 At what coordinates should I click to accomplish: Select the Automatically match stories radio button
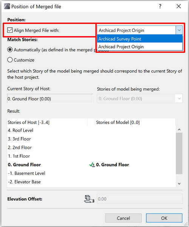click(10, 50)
